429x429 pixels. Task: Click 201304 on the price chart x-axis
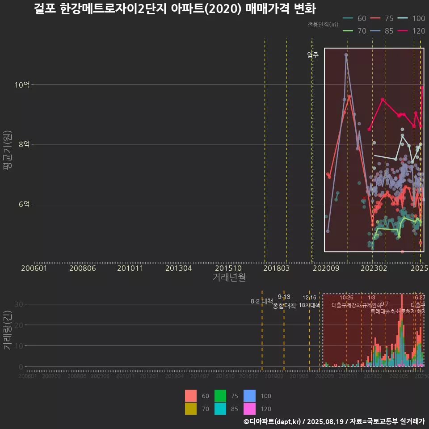(x=178, y=268)
